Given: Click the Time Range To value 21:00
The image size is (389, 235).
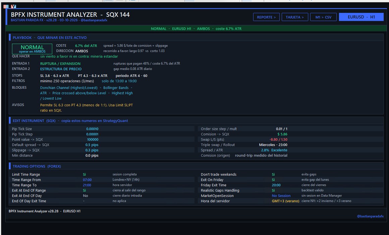Looking at the screenshot, I should pyautogui.click(x=87, y=185).
